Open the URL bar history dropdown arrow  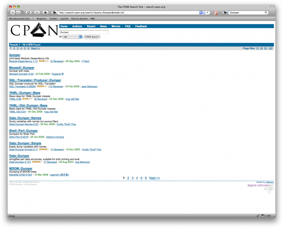207,13
